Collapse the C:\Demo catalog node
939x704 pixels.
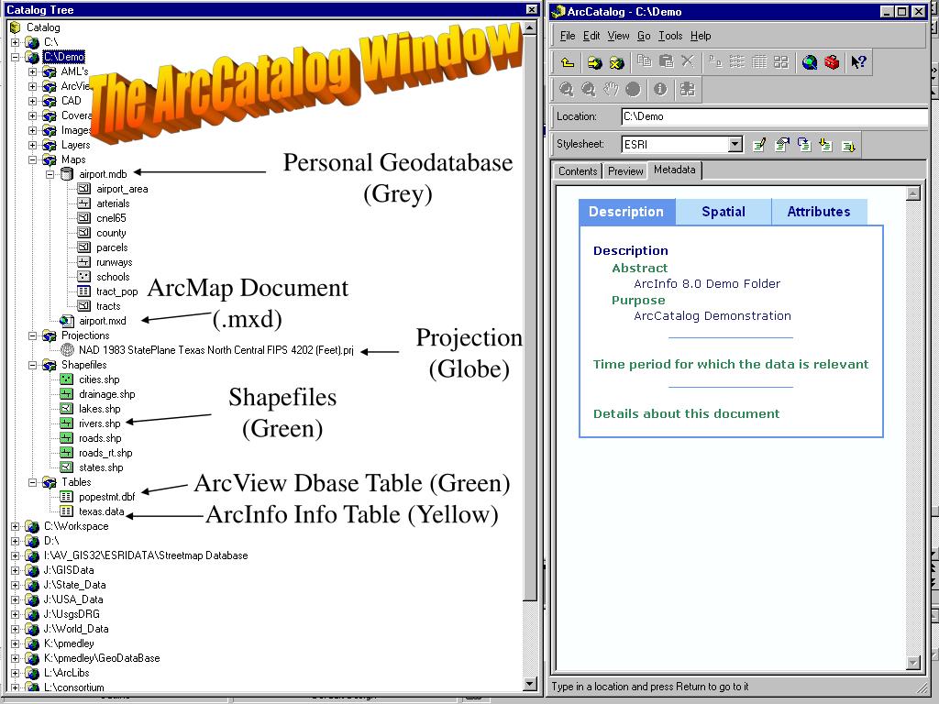click(16, 57)
